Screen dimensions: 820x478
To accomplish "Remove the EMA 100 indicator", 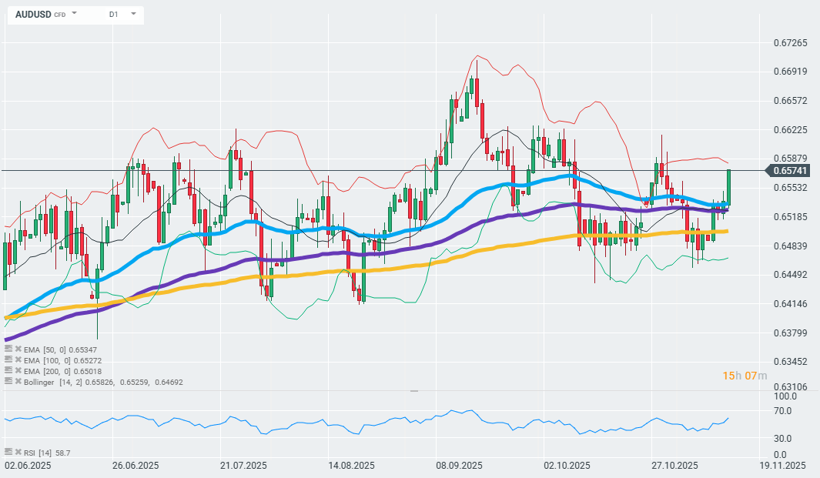I will pyautogui.click(x=18, y=359).
